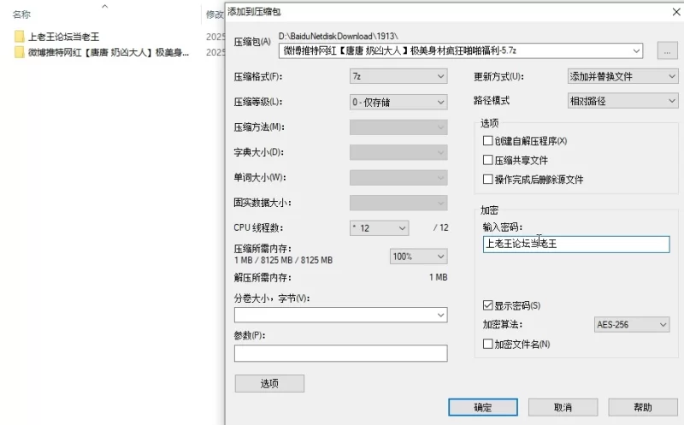Select 微博推特网红【唐唐 奶凶大人】 folder name row

(109, 52)
